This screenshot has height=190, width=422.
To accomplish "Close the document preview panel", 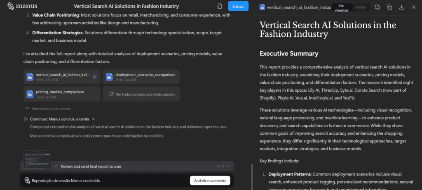I will [x=414, y=7].
